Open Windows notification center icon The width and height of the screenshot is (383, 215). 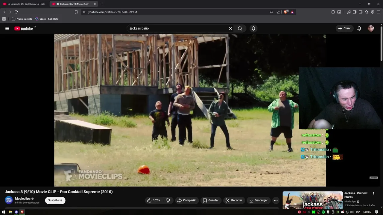[x=376, y=212]
